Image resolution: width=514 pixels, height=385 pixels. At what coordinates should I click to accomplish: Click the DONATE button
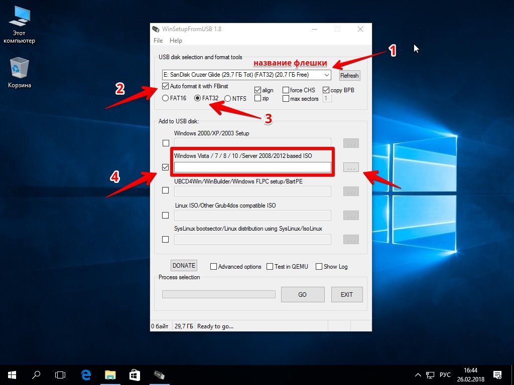(x=184, y=266)
